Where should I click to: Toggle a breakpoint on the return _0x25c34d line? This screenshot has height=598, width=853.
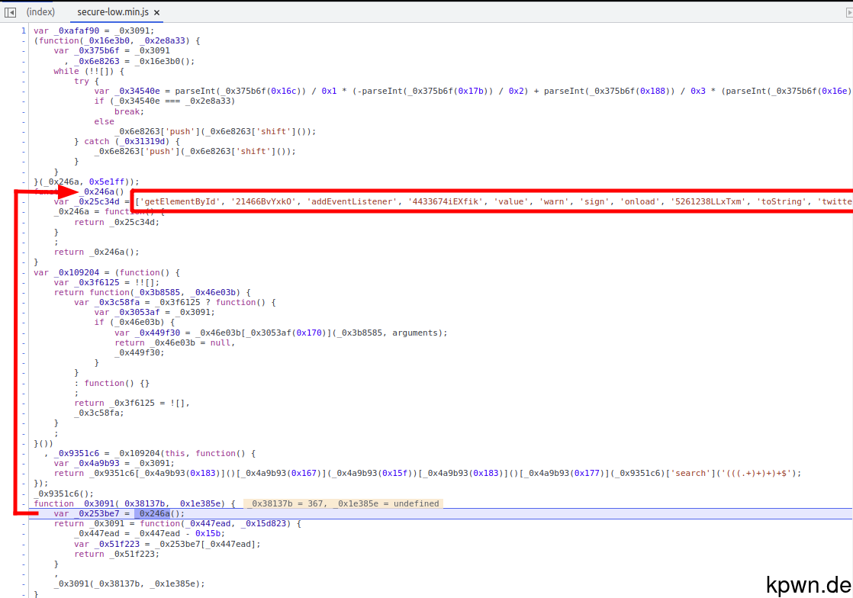[22, 222]
